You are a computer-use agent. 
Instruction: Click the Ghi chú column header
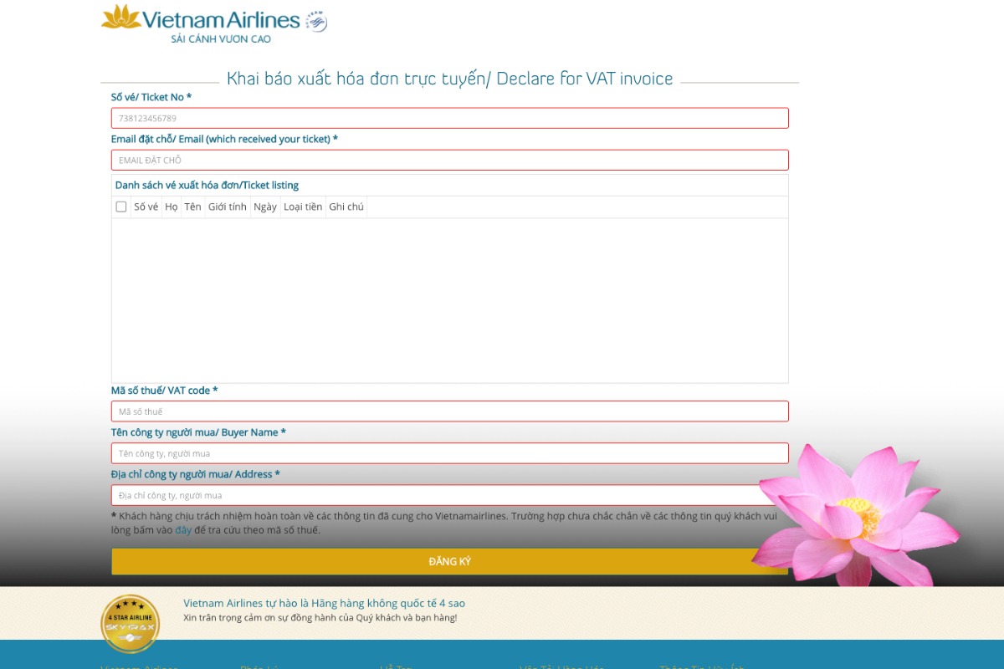tap(346, 207)
